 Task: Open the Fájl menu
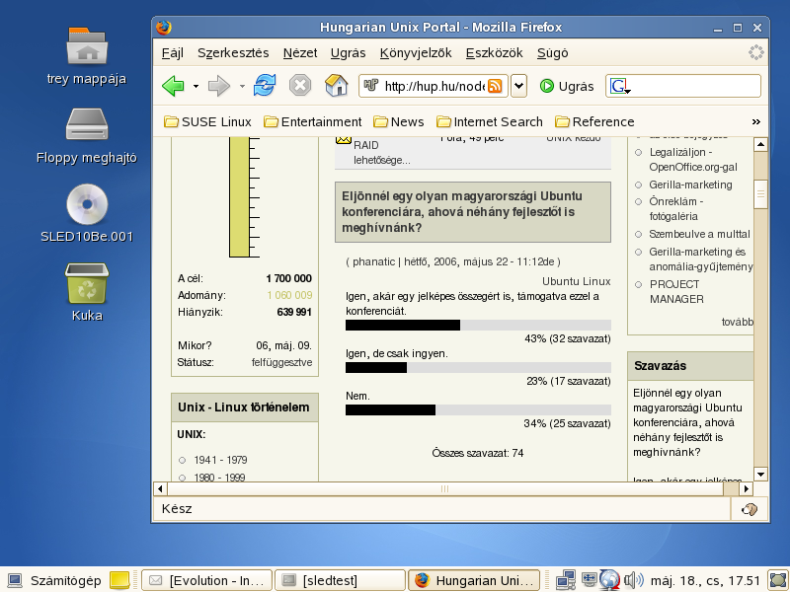point(172,53)
